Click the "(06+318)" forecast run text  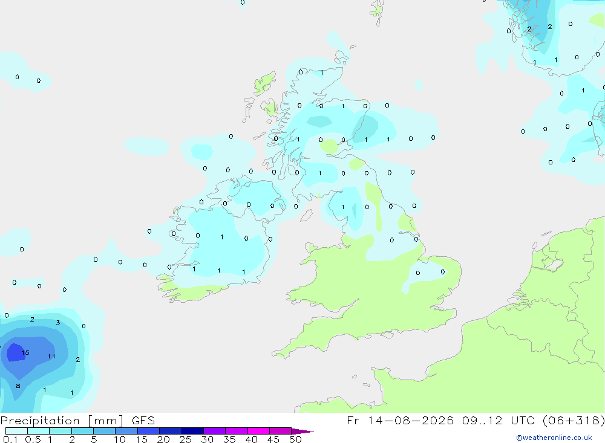pyautogui.click(x=574, y=420)
